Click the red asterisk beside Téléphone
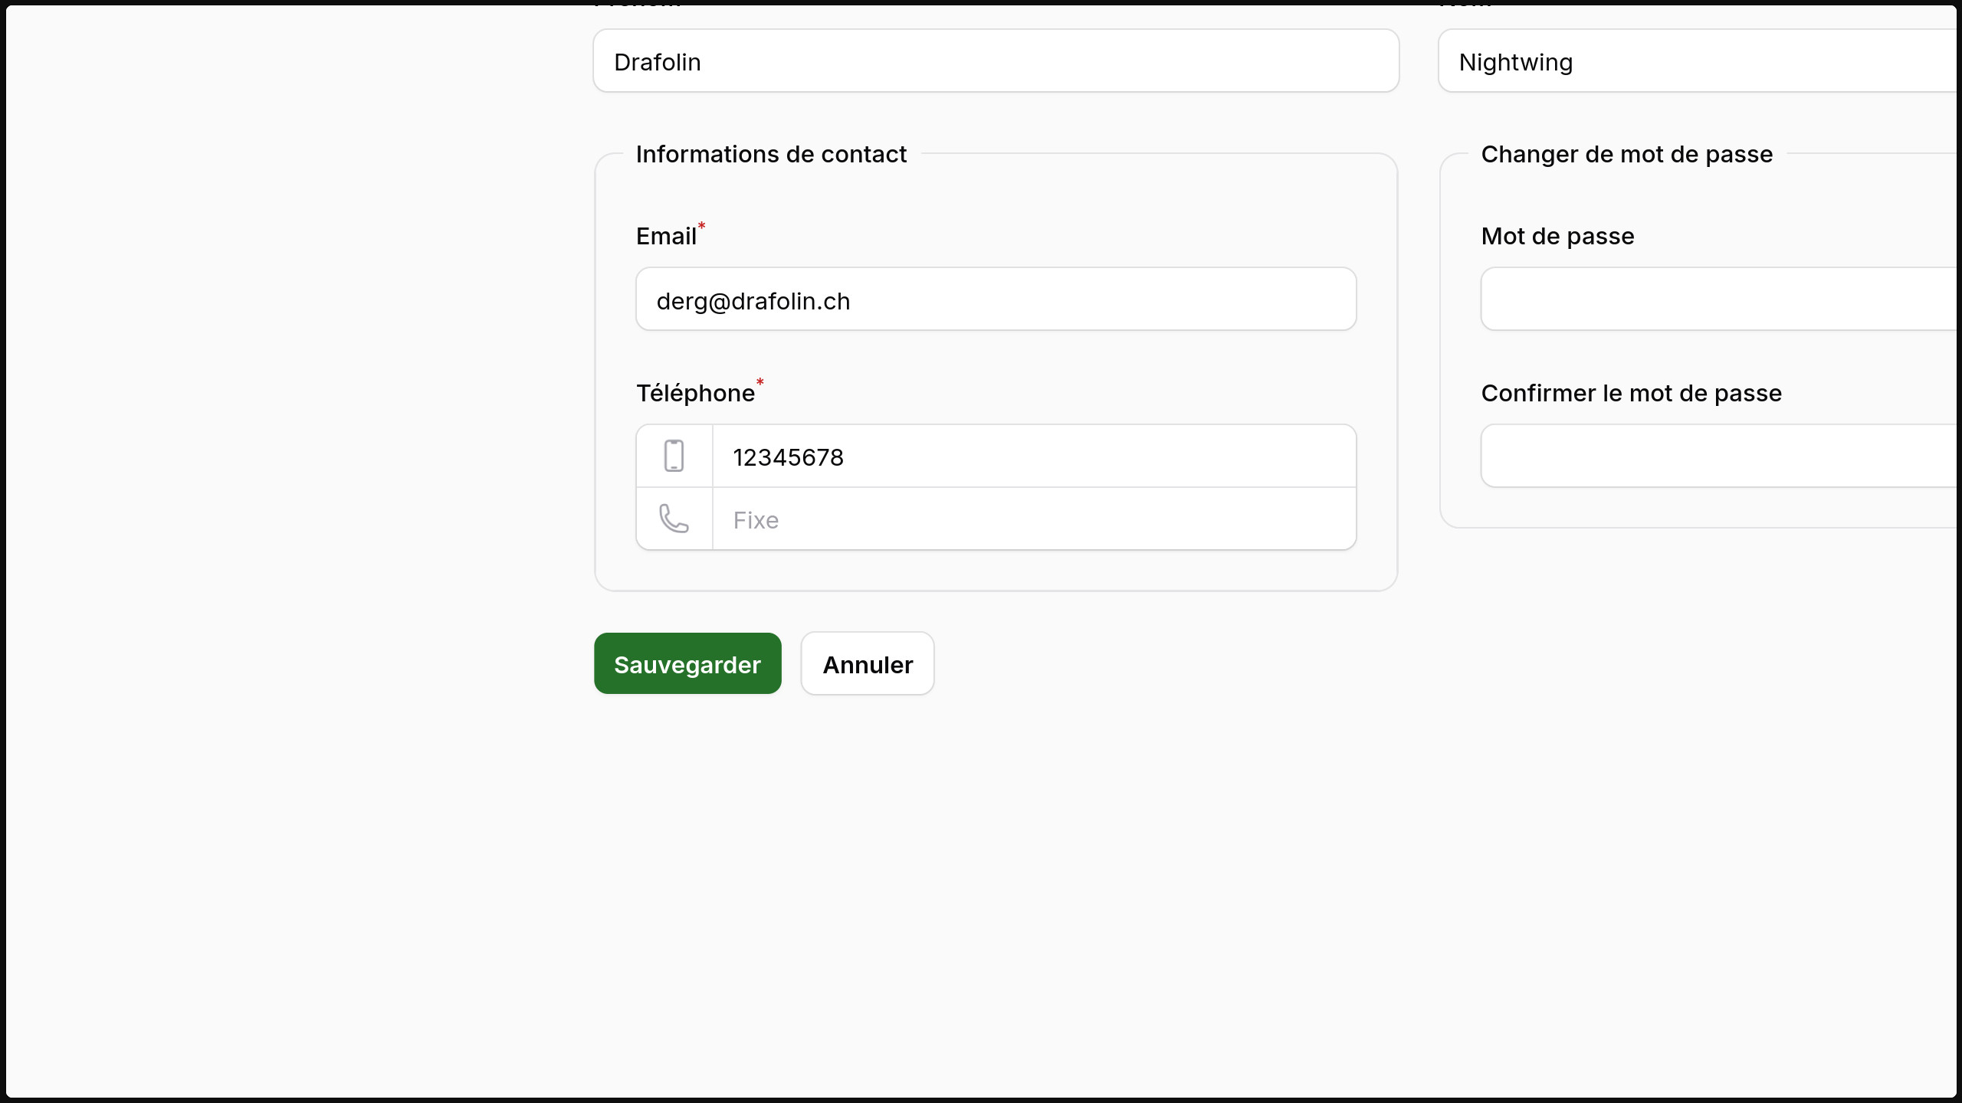 coord(760,382)
